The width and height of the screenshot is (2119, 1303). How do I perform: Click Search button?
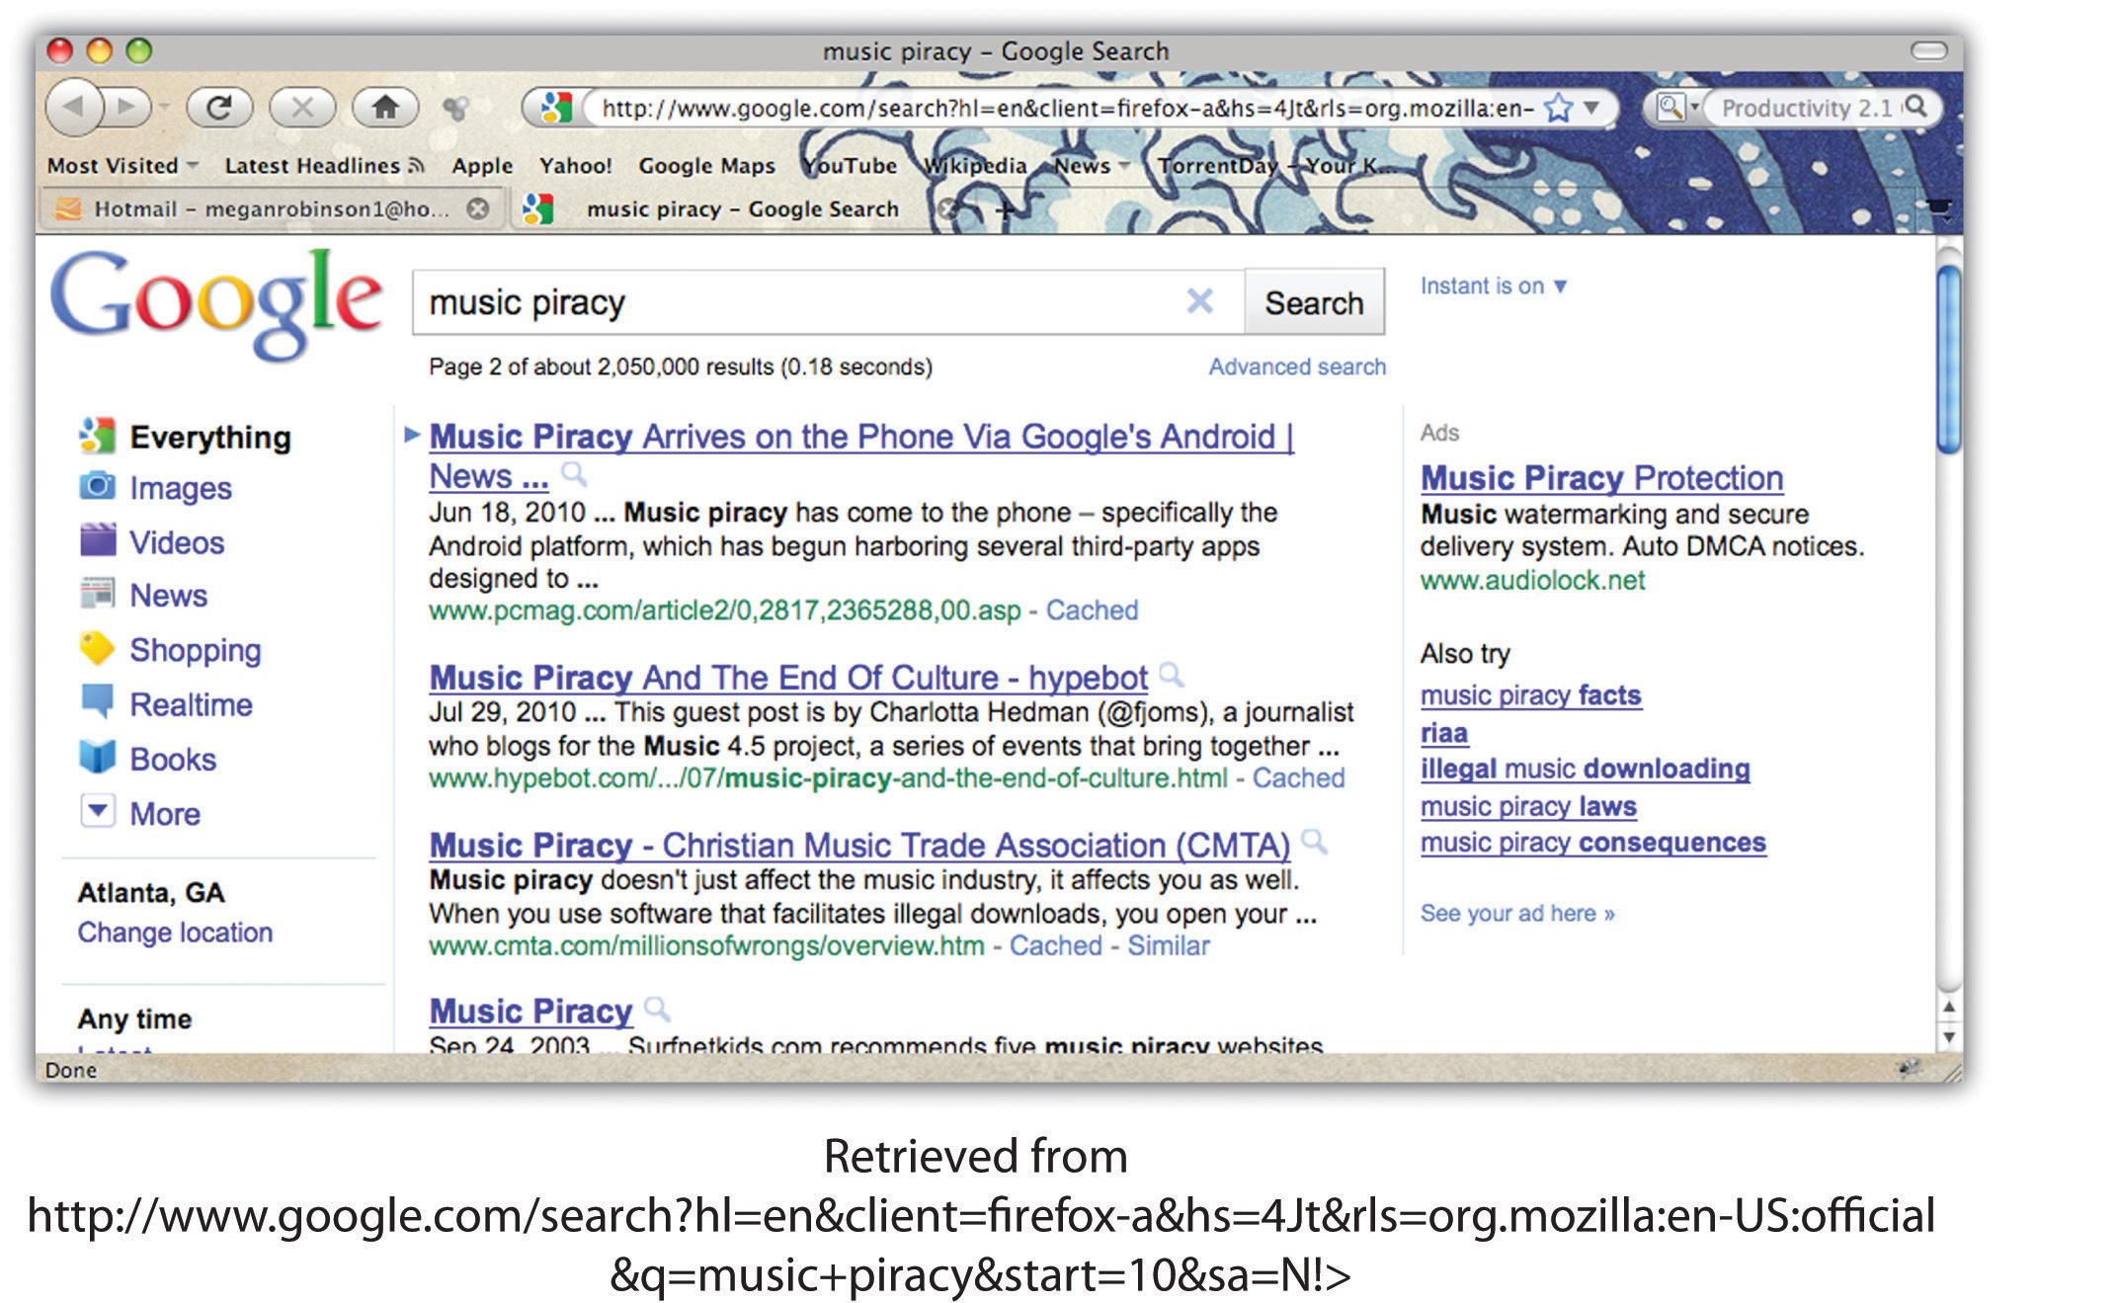1311,299
